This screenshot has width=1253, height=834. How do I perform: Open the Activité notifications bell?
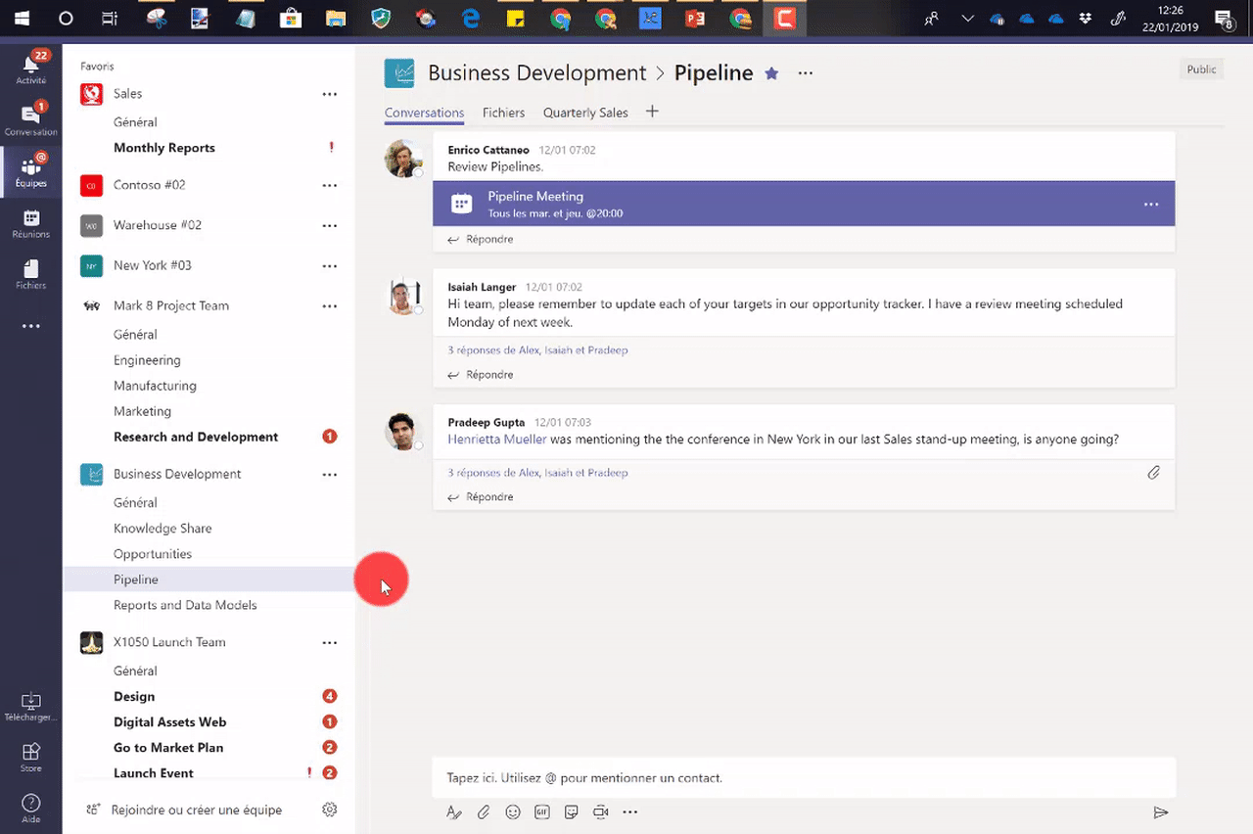point(31,67)
